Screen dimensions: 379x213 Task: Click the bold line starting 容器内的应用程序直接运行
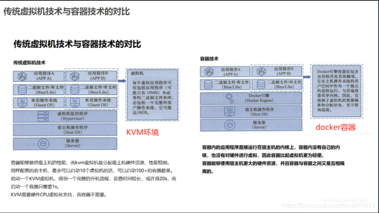coord(271,148)
